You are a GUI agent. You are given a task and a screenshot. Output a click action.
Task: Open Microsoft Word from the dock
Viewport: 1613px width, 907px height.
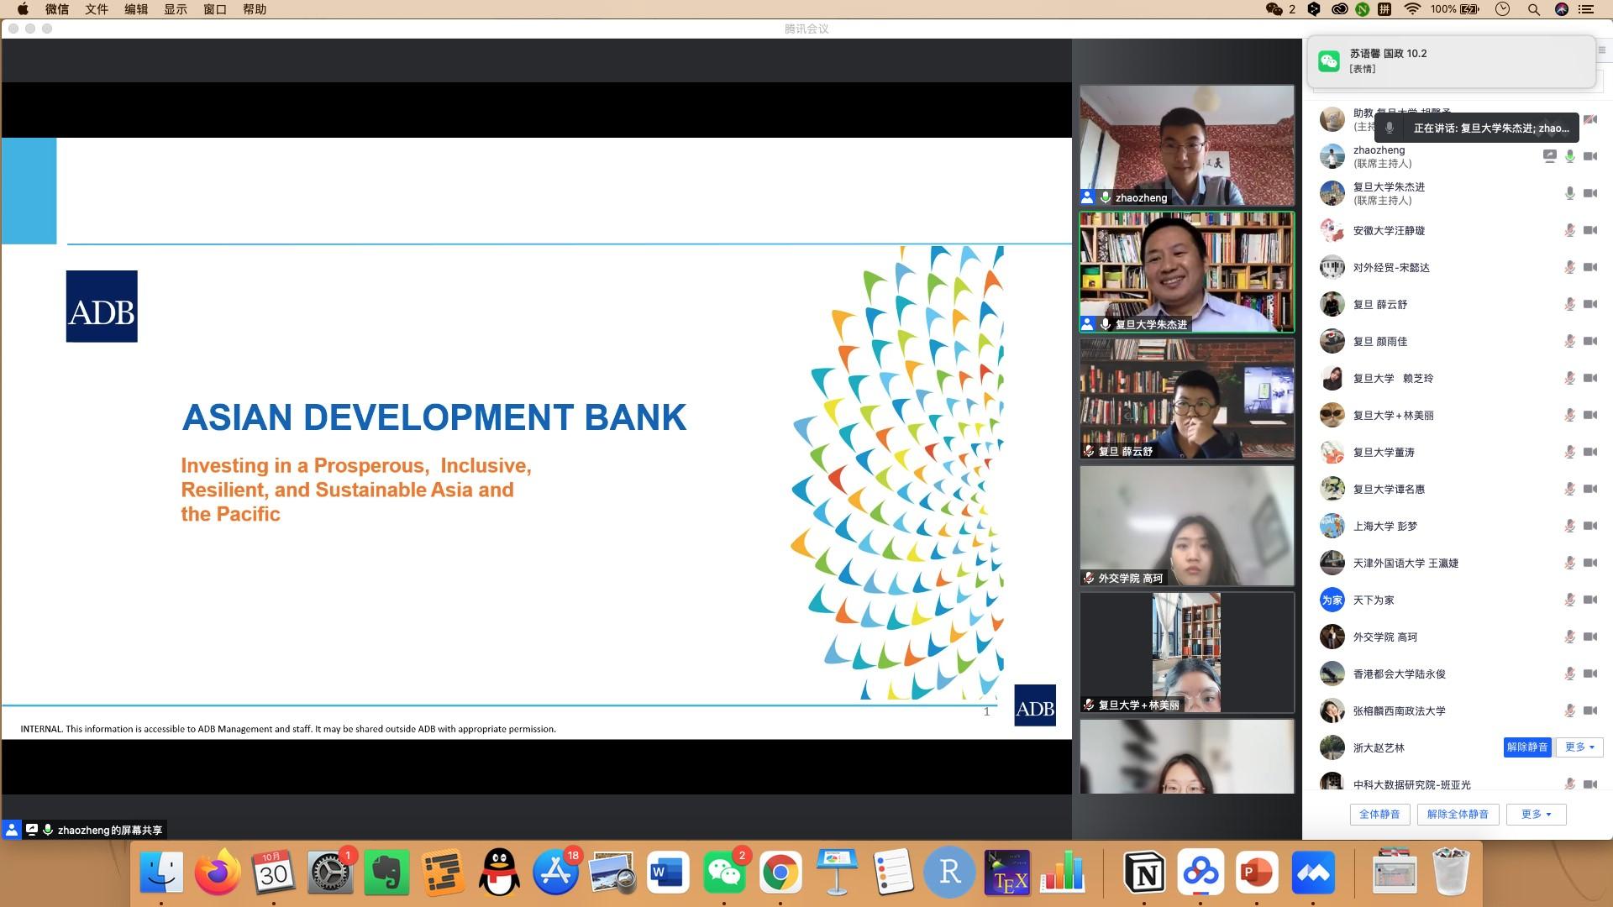(x=668, y=873)
